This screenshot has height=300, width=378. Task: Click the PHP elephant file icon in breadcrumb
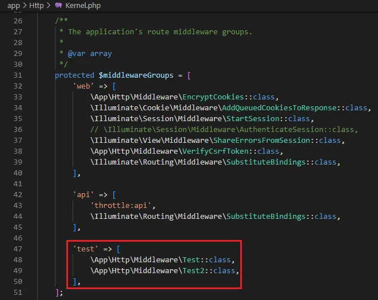(x=58, y=5)
